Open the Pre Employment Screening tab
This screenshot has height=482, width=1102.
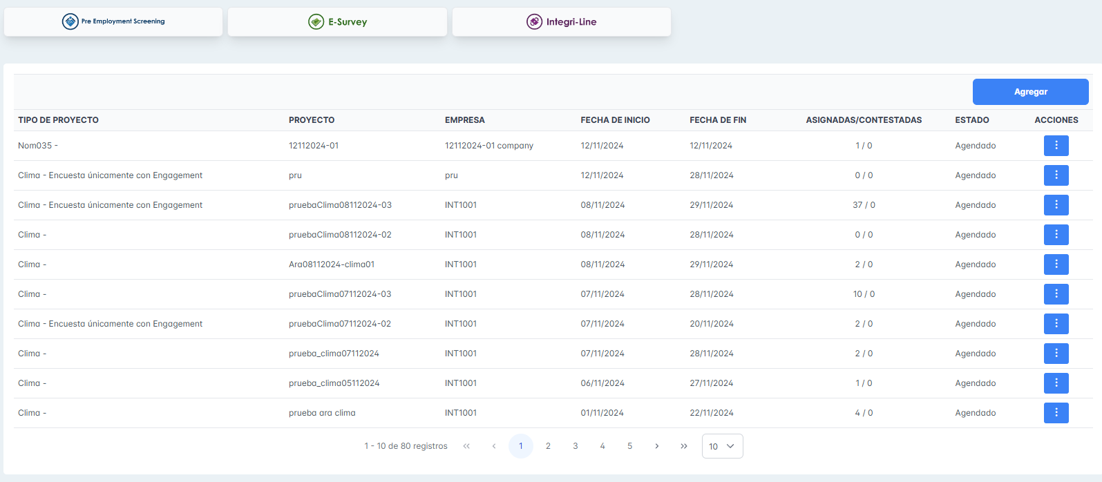(x=113, y=22)
